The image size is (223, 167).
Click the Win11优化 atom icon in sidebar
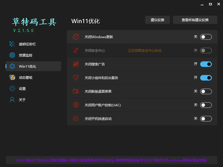coord(12,66)
